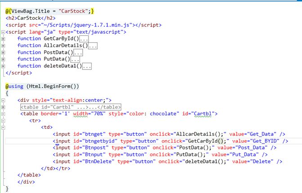The image size is (302, 193).
Task: Click the width="70%" attribute
Action: click(89, 114)
